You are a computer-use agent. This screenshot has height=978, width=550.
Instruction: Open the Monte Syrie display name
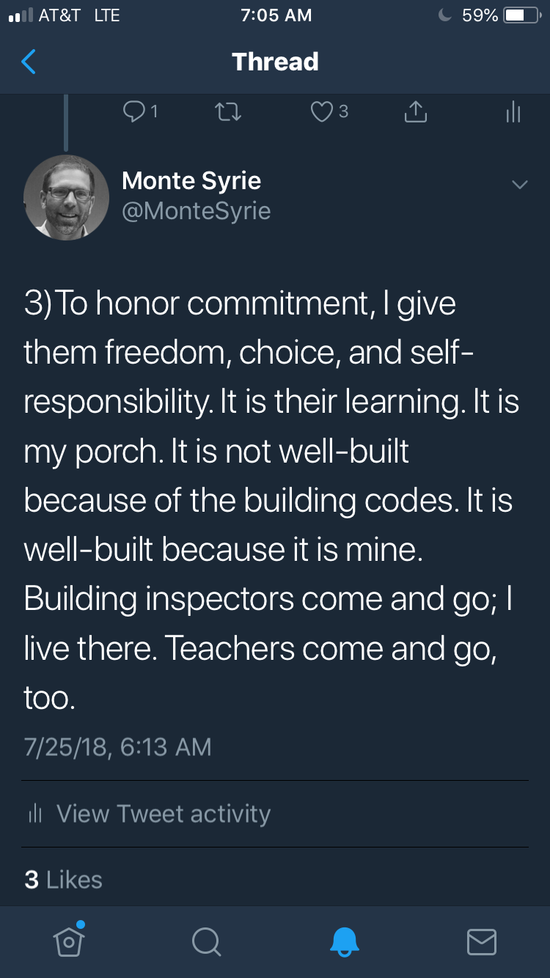click(191, 180)
